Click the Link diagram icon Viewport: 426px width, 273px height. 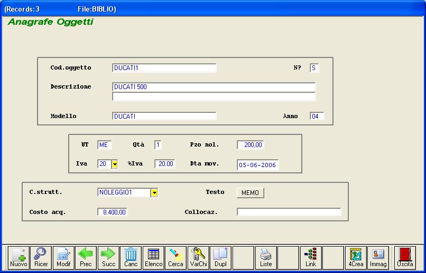point(311,258)
